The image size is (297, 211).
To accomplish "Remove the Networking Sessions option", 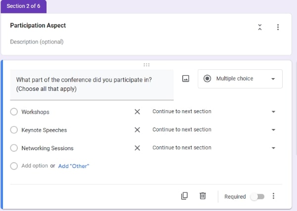I will pyautogui.click(x=137, y=148).
